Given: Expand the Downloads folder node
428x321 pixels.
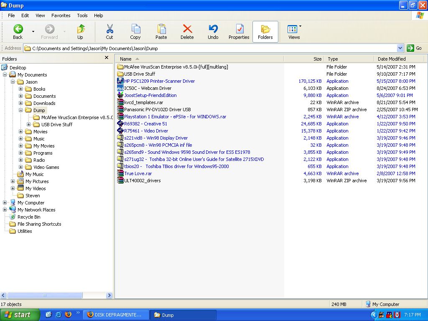Looking at the screenshot, I should pyautogui.click(x=20, y=103).
